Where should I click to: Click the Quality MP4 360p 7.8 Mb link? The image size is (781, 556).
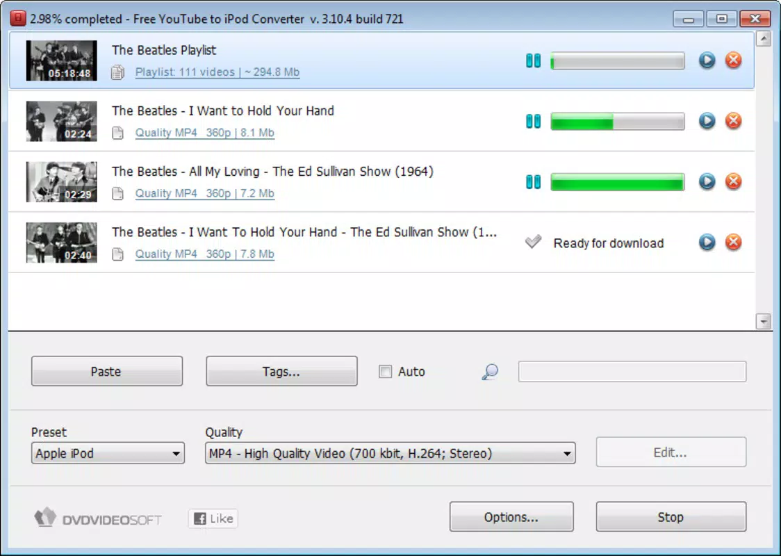tap(205, 254)
